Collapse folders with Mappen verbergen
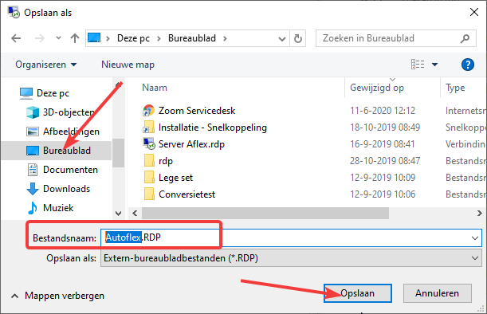Screen dimensions: 487x314 (57, 296)
